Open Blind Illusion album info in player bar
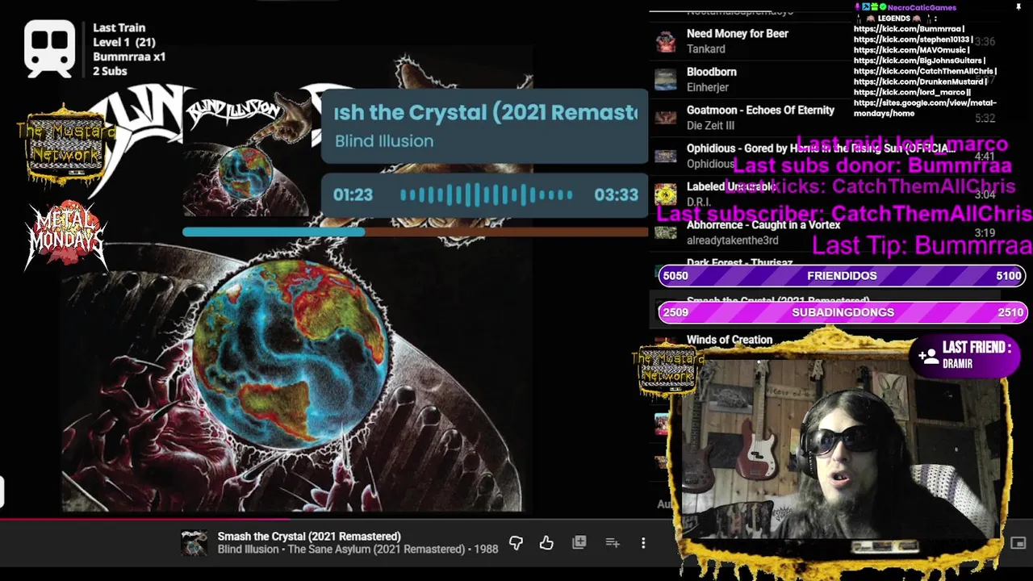Screen dimensions: 1033x581 pyautogui.click(x=358, y=550)
